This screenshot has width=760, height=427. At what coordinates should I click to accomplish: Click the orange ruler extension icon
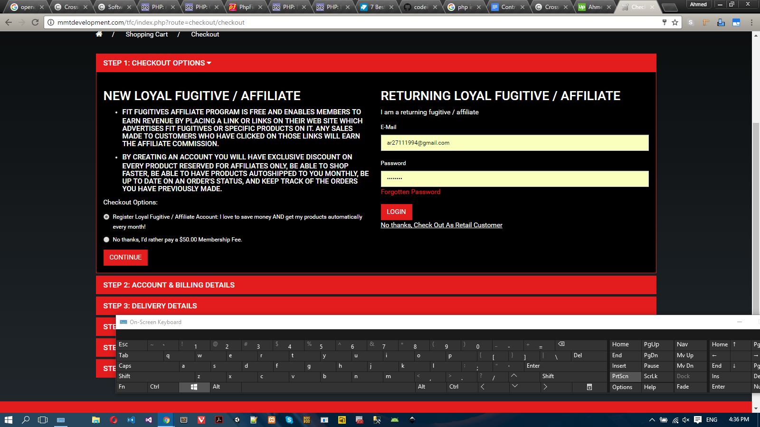(x=706, y=22)
